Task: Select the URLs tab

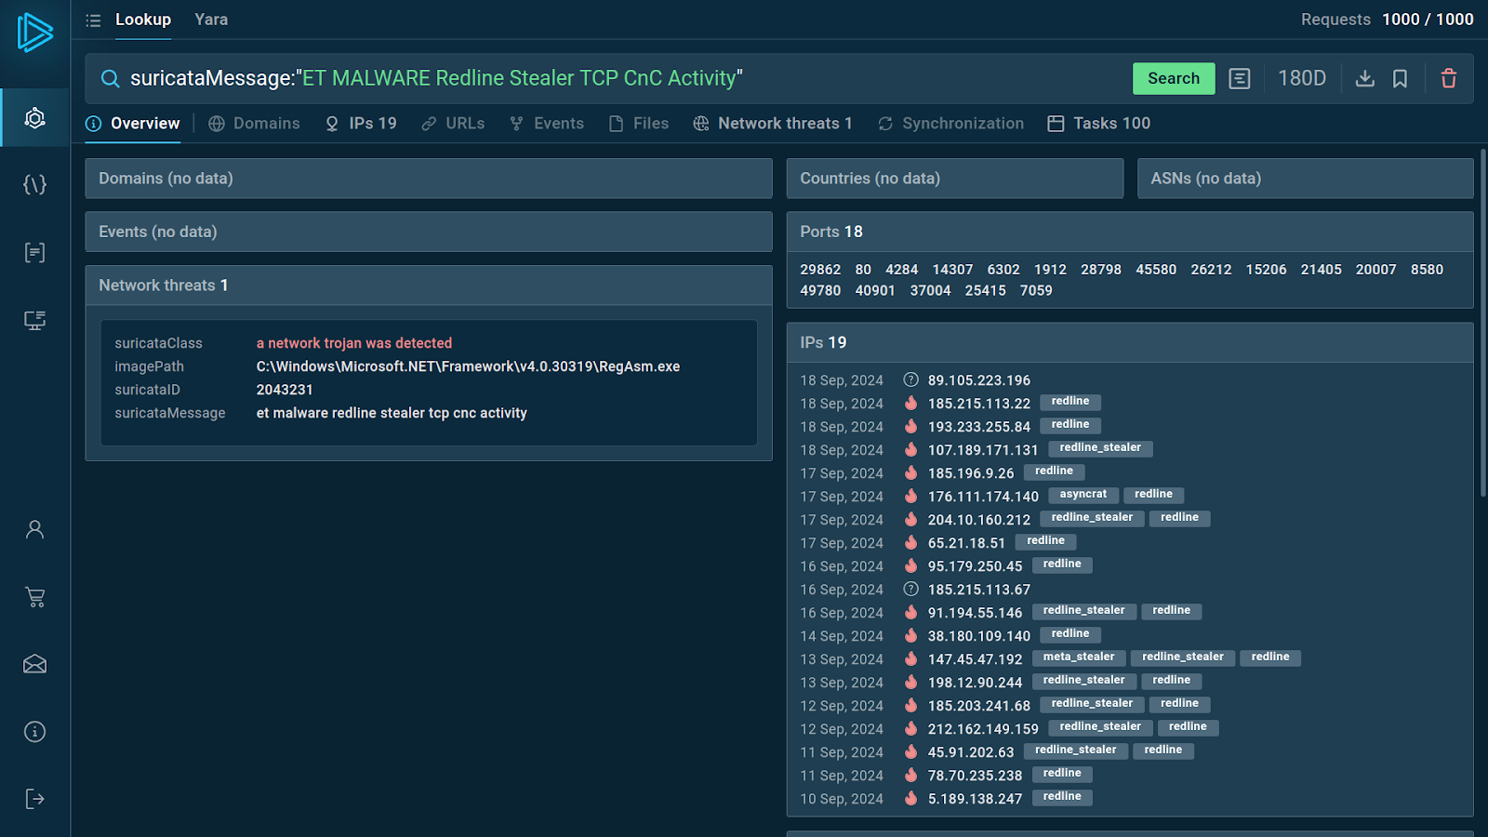Action: coord(453,124)
